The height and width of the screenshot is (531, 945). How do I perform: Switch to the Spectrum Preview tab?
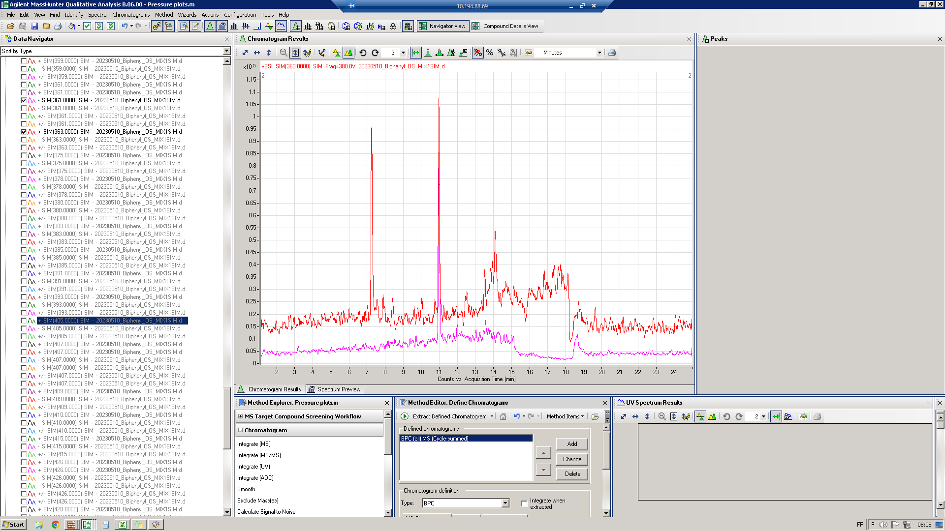(335, 389)
